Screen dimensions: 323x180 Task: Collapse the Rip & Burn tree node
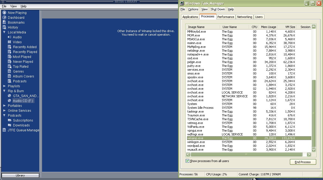(4, 91)
